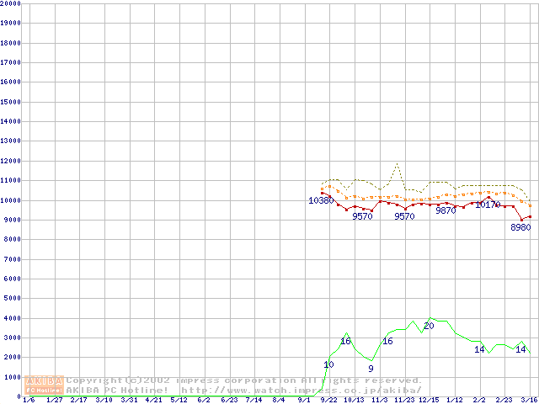Click the 1/6 date on x-axis

[x=29, y=401]
